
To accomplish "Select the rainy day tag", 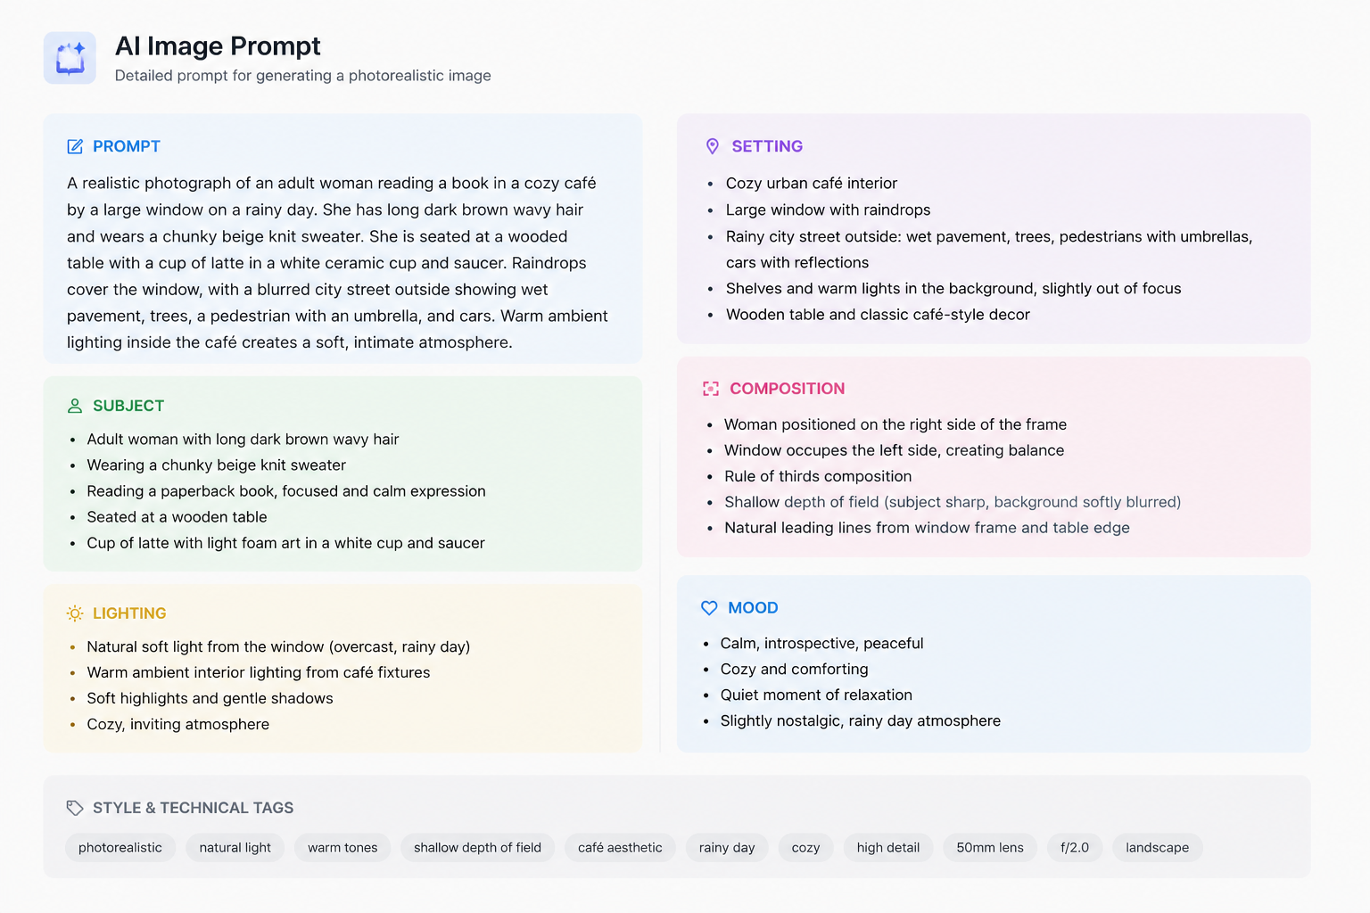I will click(x=727, y=848).
